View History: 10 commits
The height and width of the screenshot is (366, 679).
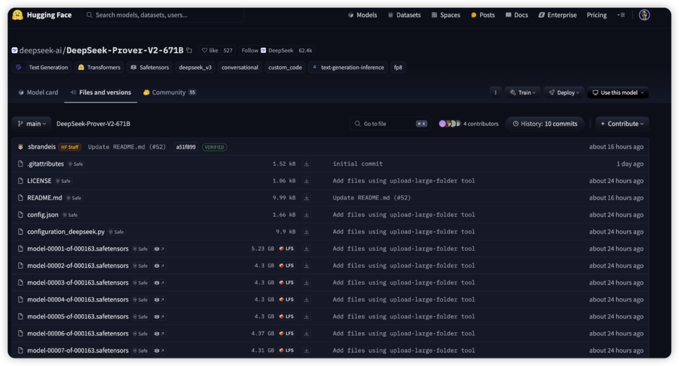click(x=545, y=123)
